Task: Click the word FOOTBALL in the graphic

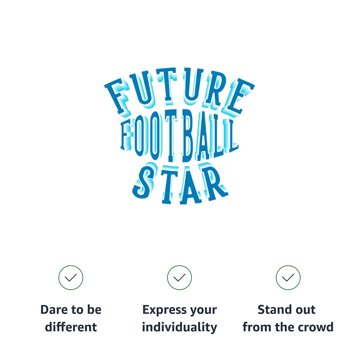Action: [179, 137]
